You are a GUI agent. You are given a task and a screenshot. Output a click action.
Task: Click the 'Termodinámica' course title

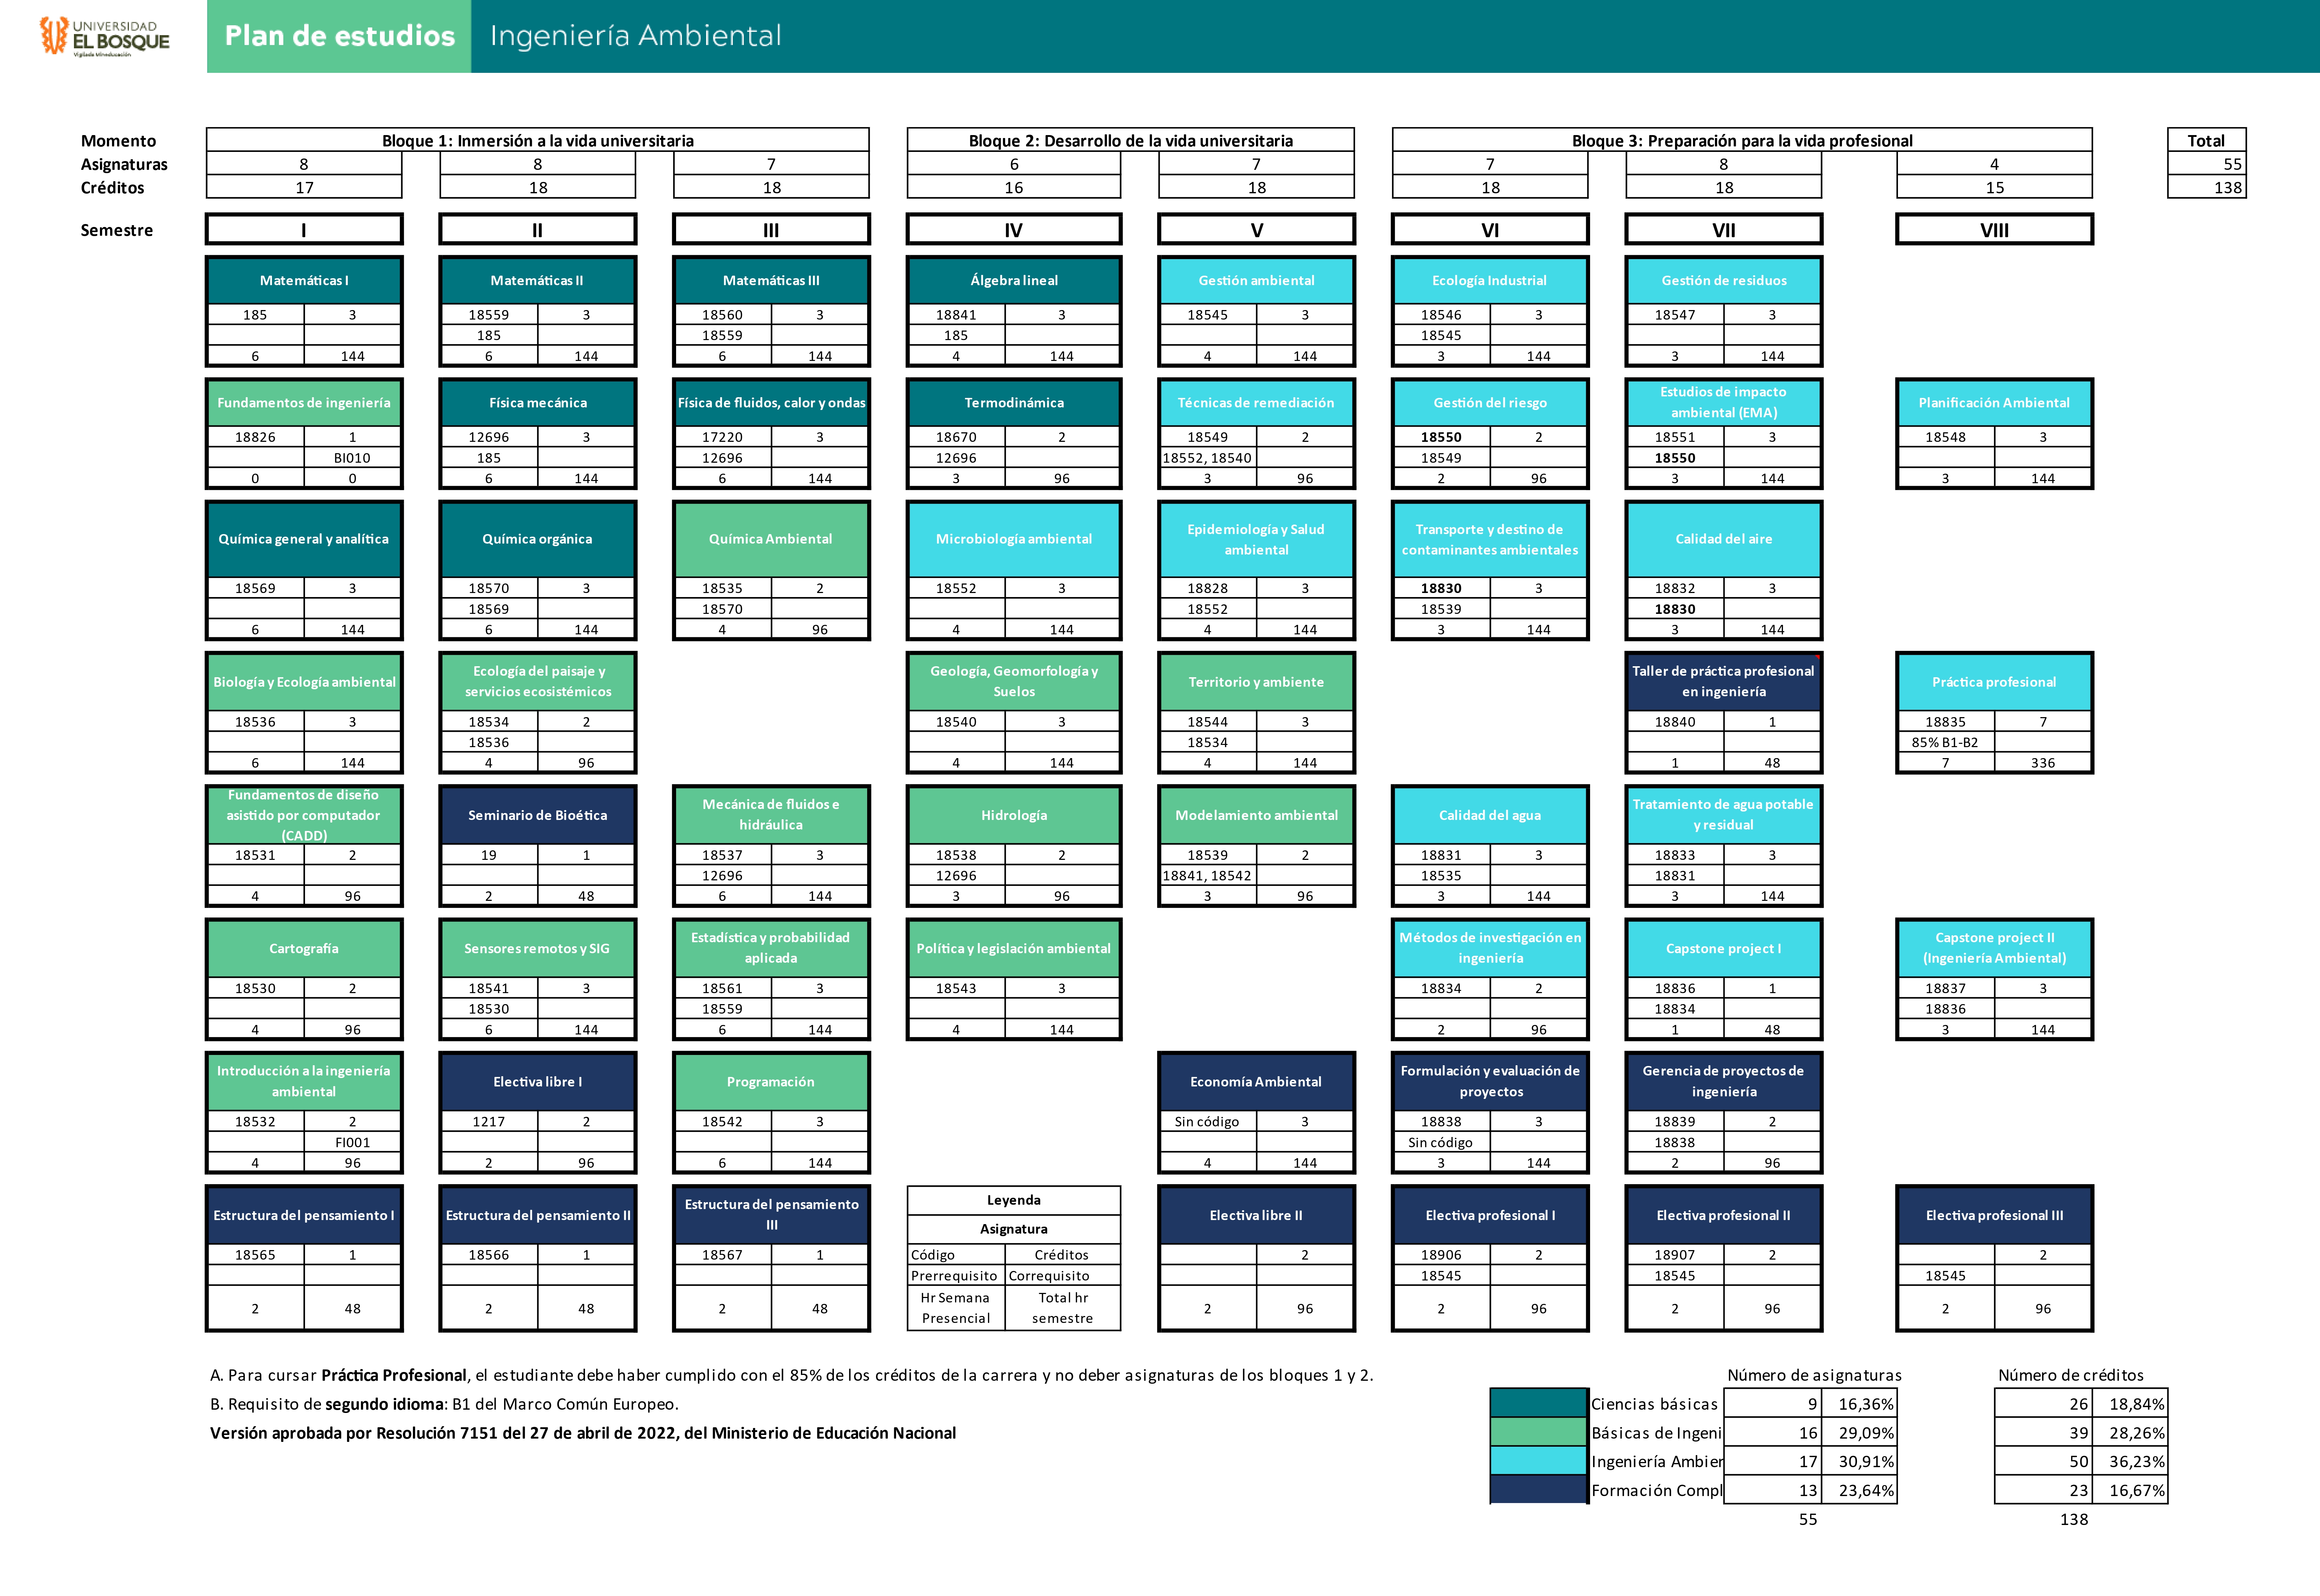coord(1014,403)
